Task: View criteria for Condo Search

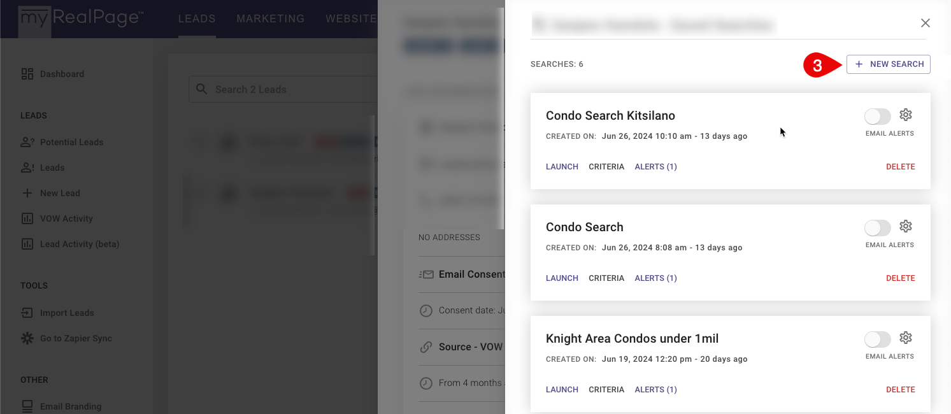Action: (606, 278)
